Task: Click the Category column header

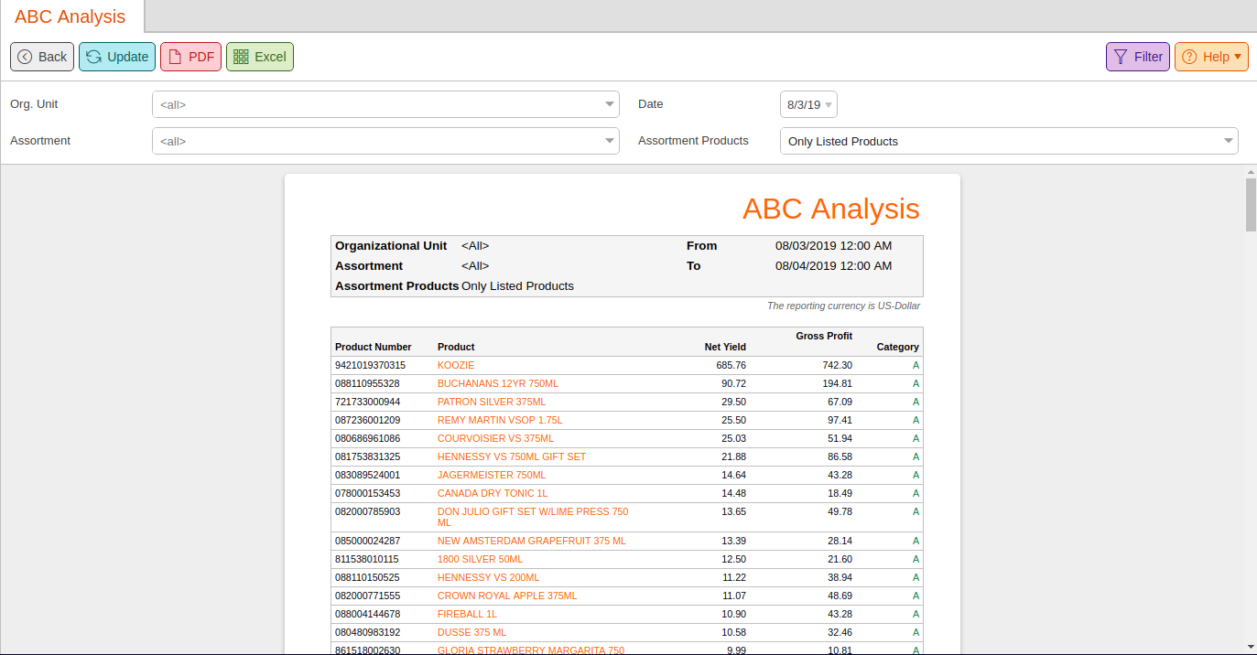Action: click(898, 347)
